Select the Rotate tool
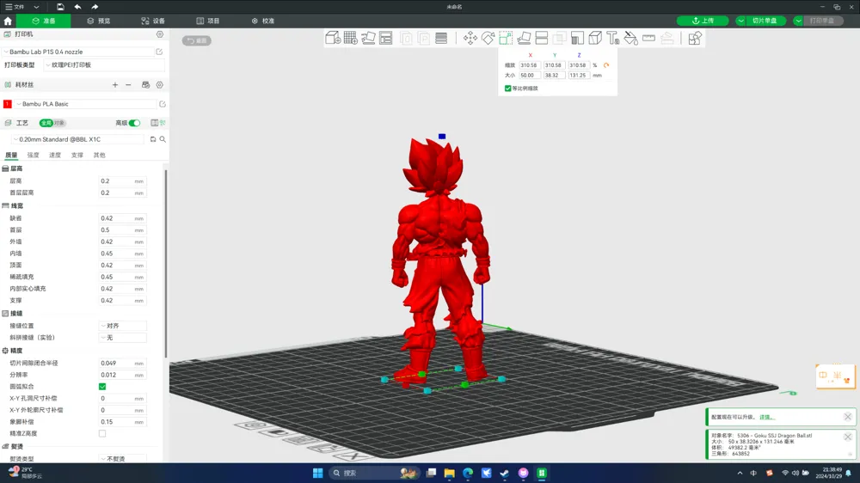 (x=488, y=38)
